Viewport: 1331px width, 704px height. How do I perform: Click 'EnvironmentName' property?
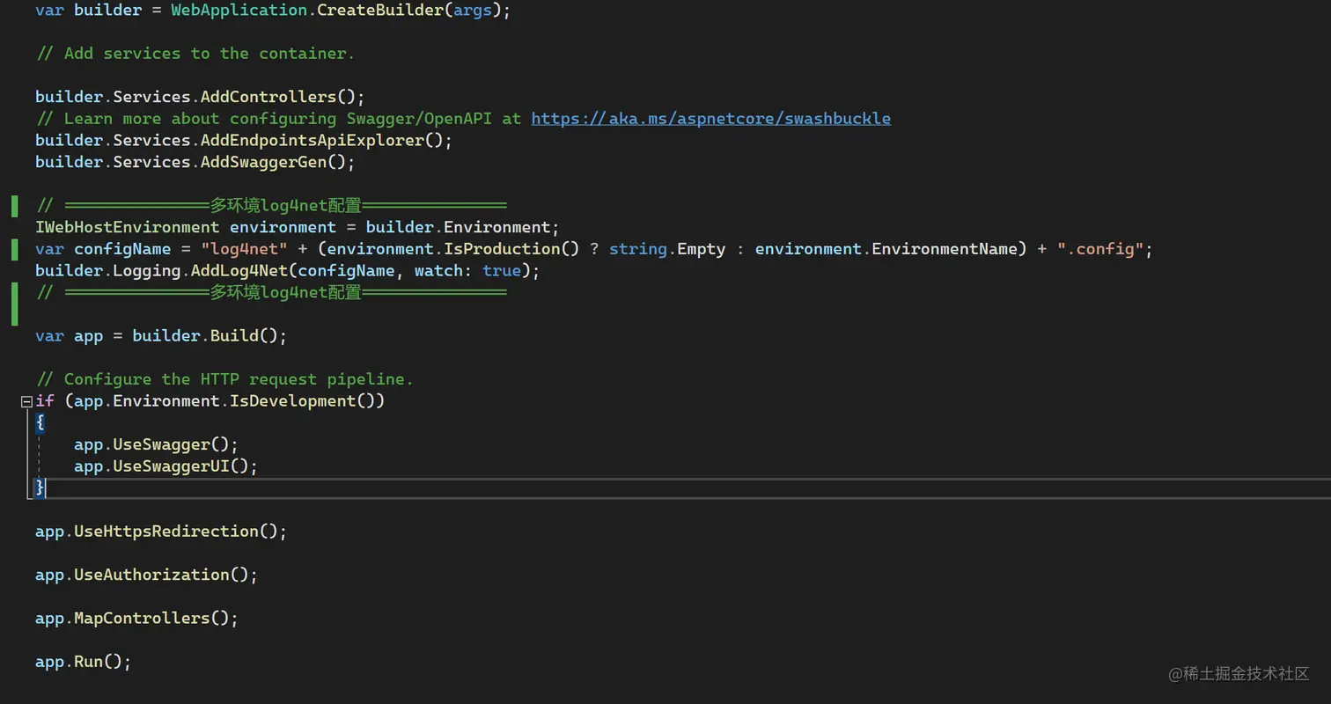[945, 249]
